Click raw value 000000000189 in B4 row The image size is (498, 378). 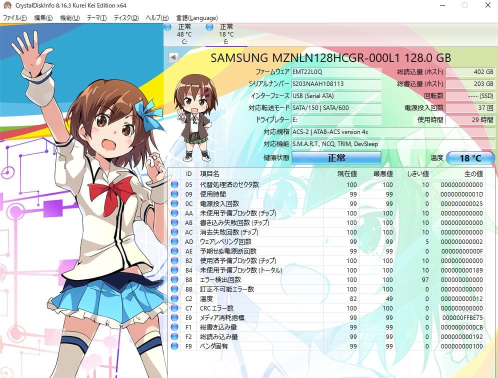[x=462, y=270]
